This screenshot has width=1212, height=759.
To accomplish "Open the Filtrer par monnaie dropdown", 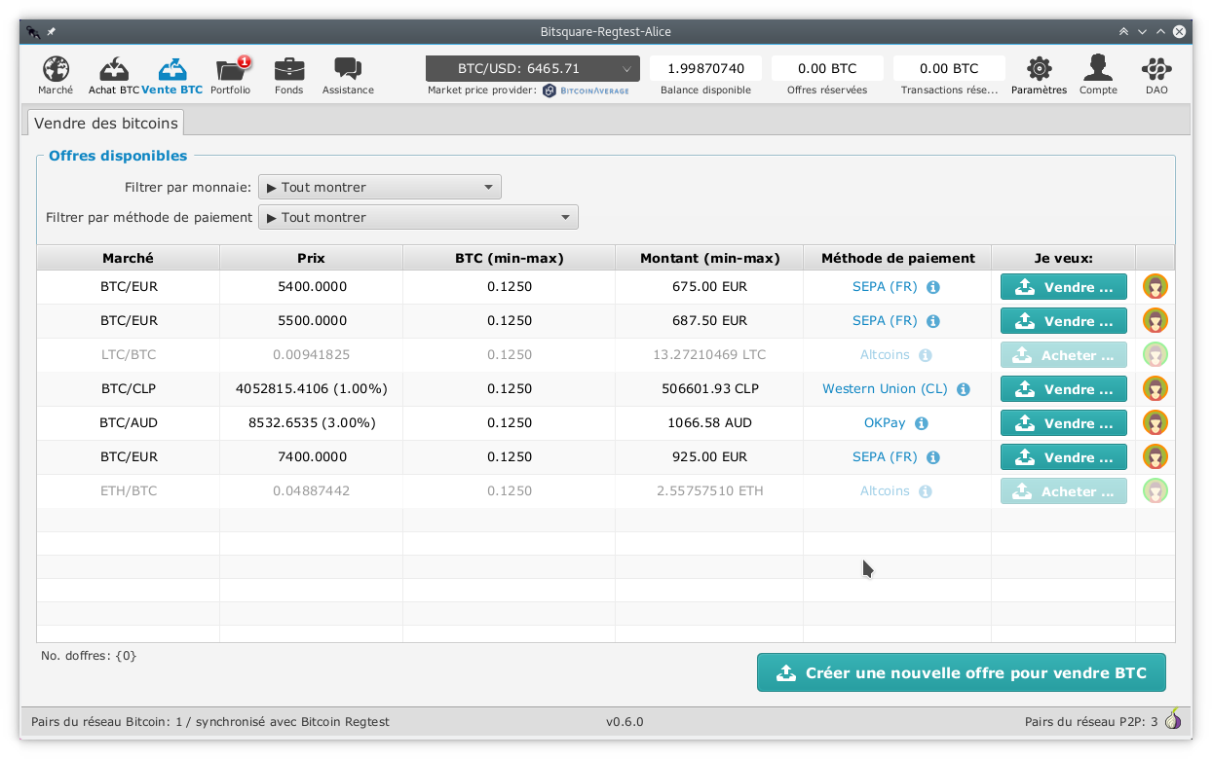I will (x=380, y=187).
